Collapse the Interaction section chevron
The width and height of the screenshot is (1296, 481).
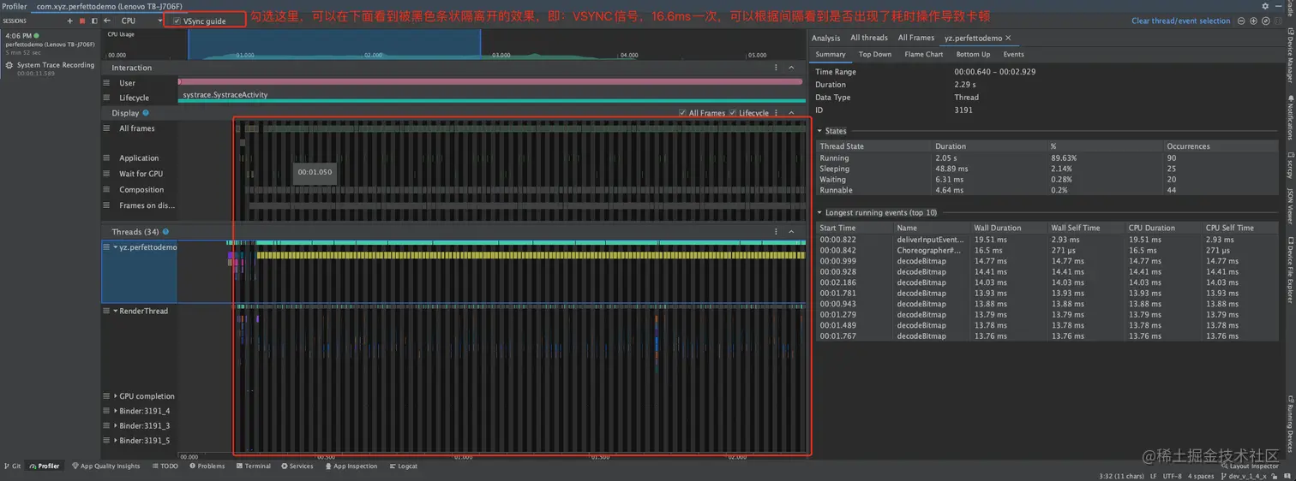pyautogui.click(x=791, y=68)
